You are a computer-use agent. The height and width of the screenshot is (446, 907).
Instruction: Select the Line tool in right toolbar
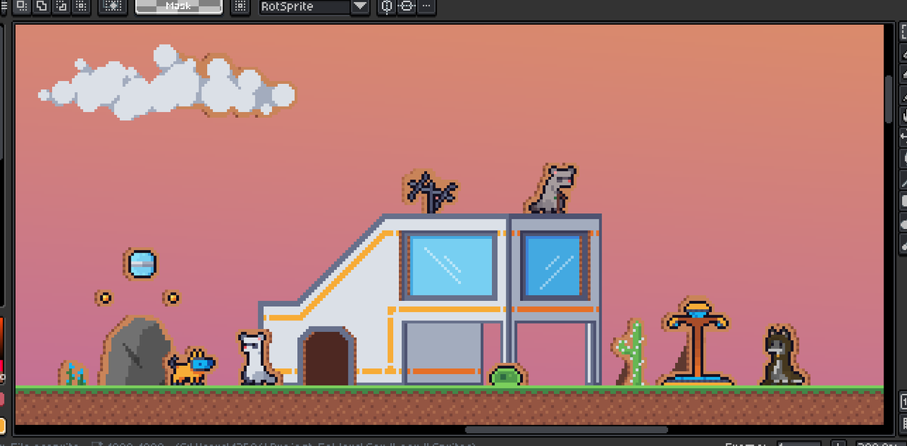pyautogui.click(x=902, y=181)
